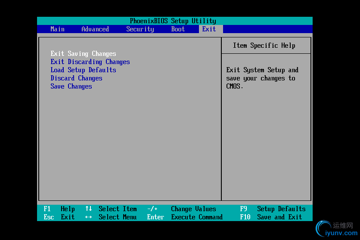Choose Exit Saving Changes option

tap(84, 54)
